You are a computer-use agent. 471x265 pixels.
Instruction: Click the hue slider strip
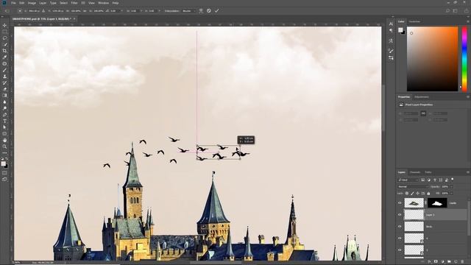point(464,59)
